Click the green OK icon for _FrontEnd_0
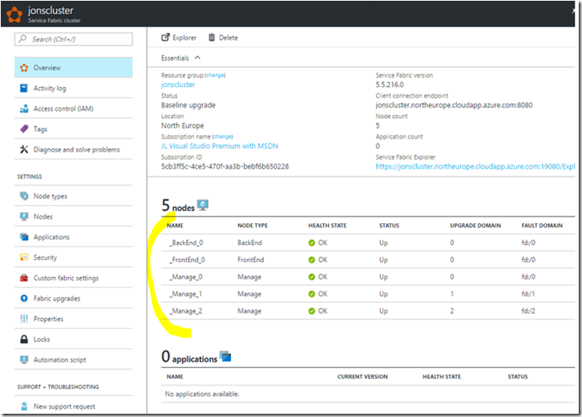582x417 pixels. [312, 260]
